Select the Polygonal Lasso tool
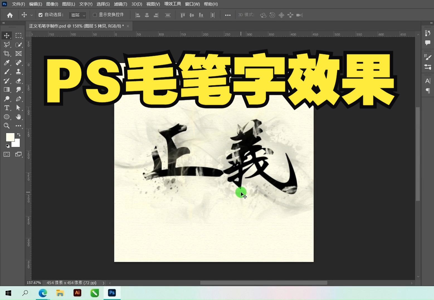The height and width of the screenshot is (300, 434). [7, 44]
